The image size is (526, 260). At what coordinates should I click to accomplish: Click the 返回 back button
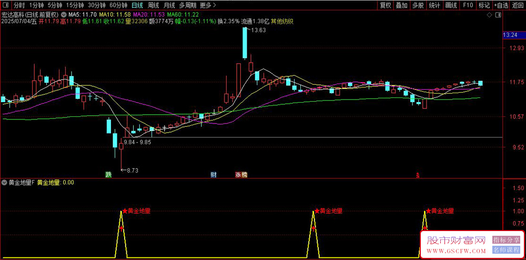pyautogui.click(x=518, y=5)
